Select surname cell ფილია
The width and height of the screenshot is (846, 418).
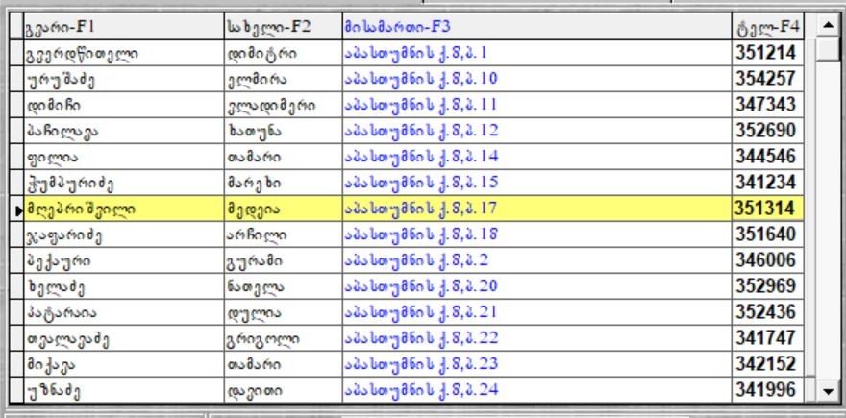pos(124,157)
